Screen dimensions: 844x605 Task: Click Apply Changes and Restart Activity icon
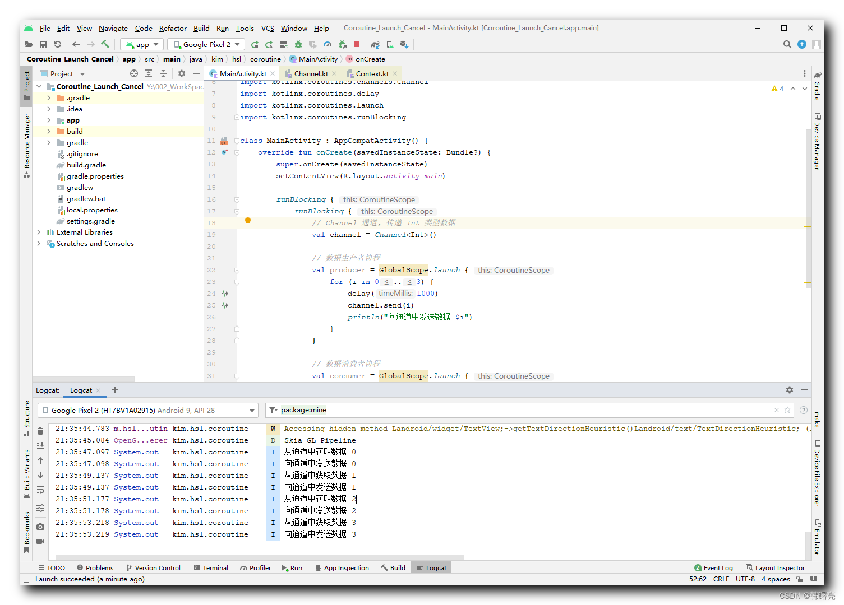point(269,44)
